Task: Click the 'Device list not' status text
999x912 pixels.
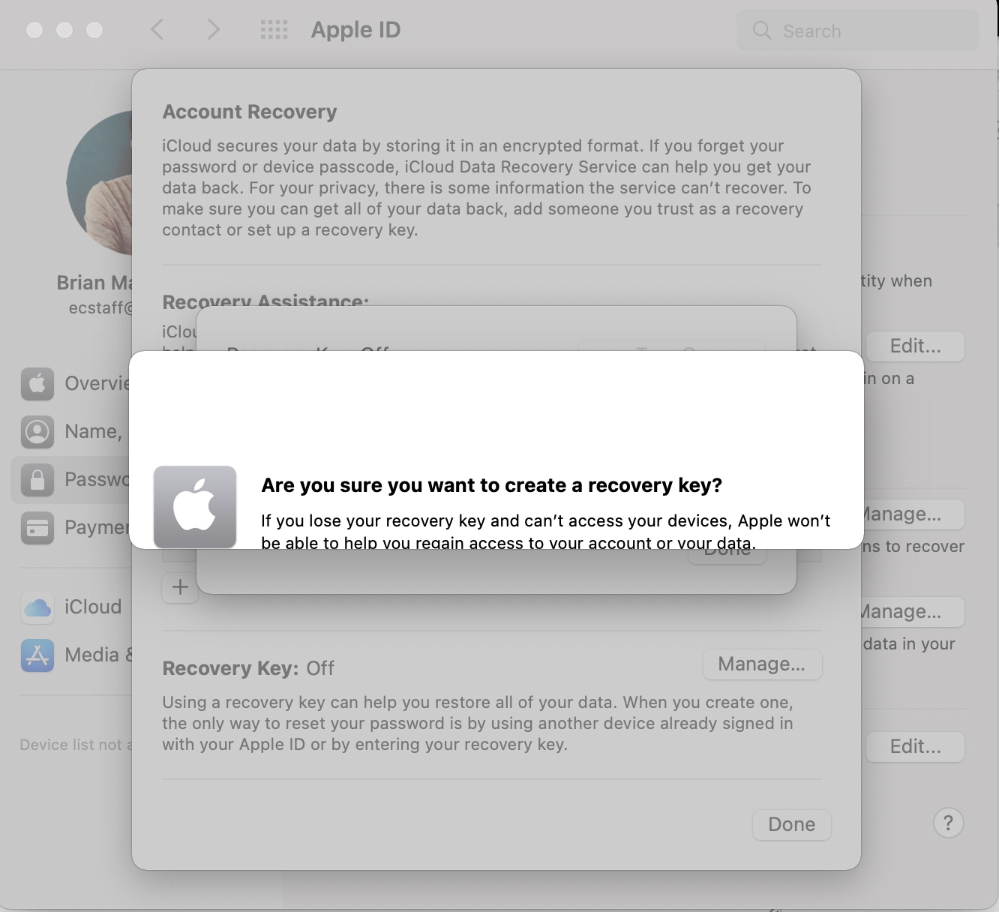Action: coord(76,745)
